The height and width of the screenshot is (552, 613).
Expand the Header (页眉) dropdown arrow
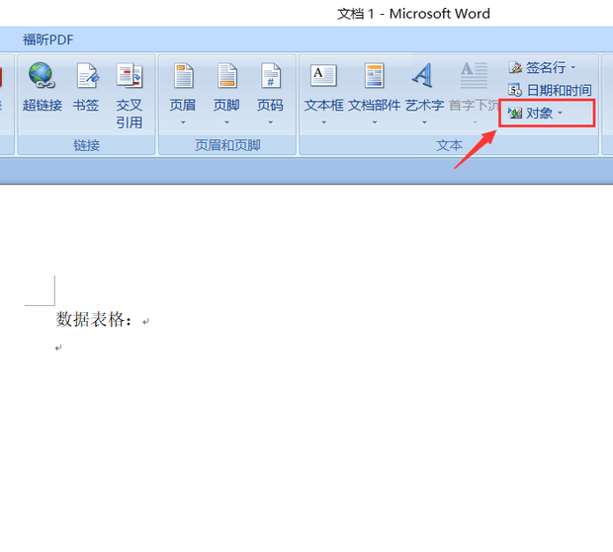tap(183, 122)
